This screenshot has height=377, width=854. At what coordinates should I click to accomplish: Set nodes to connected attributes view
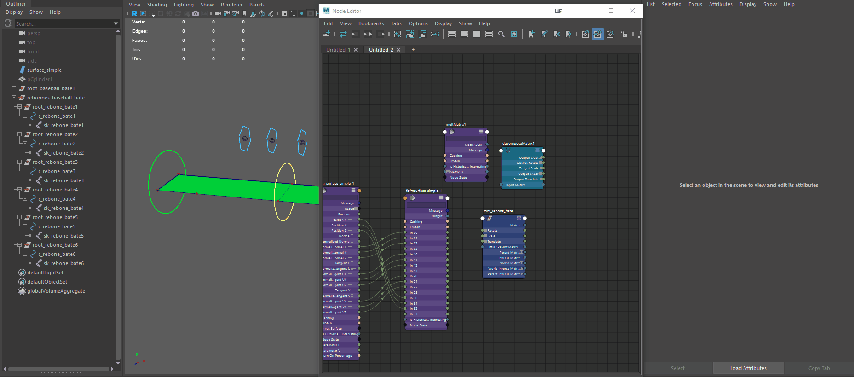coord(464,34)
